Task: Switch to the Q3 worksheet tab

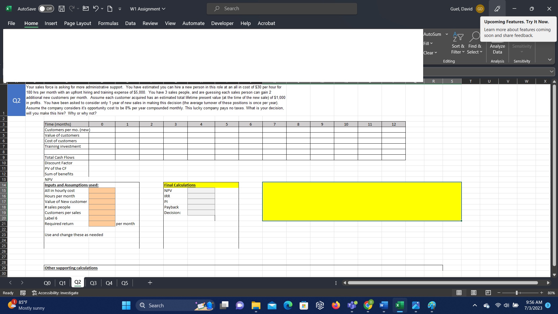Action: [x=93, y=283]
